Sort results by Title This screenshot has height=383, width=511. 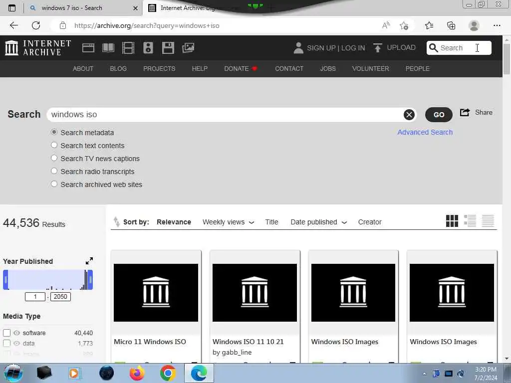pos(271,222)
